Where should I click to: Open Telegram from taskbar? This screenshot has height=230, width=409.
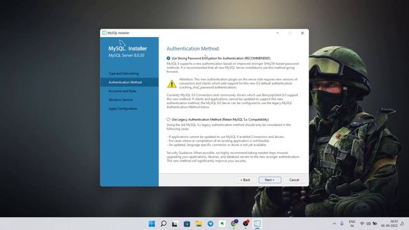[x=210, y=224]
